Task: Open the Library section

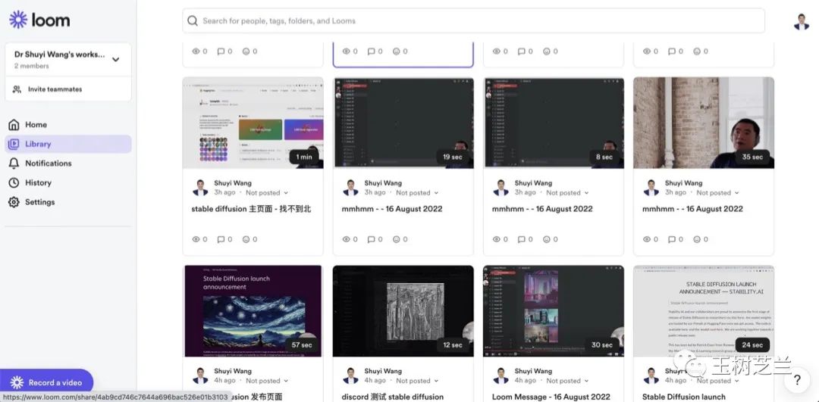Action: [68, 144]
